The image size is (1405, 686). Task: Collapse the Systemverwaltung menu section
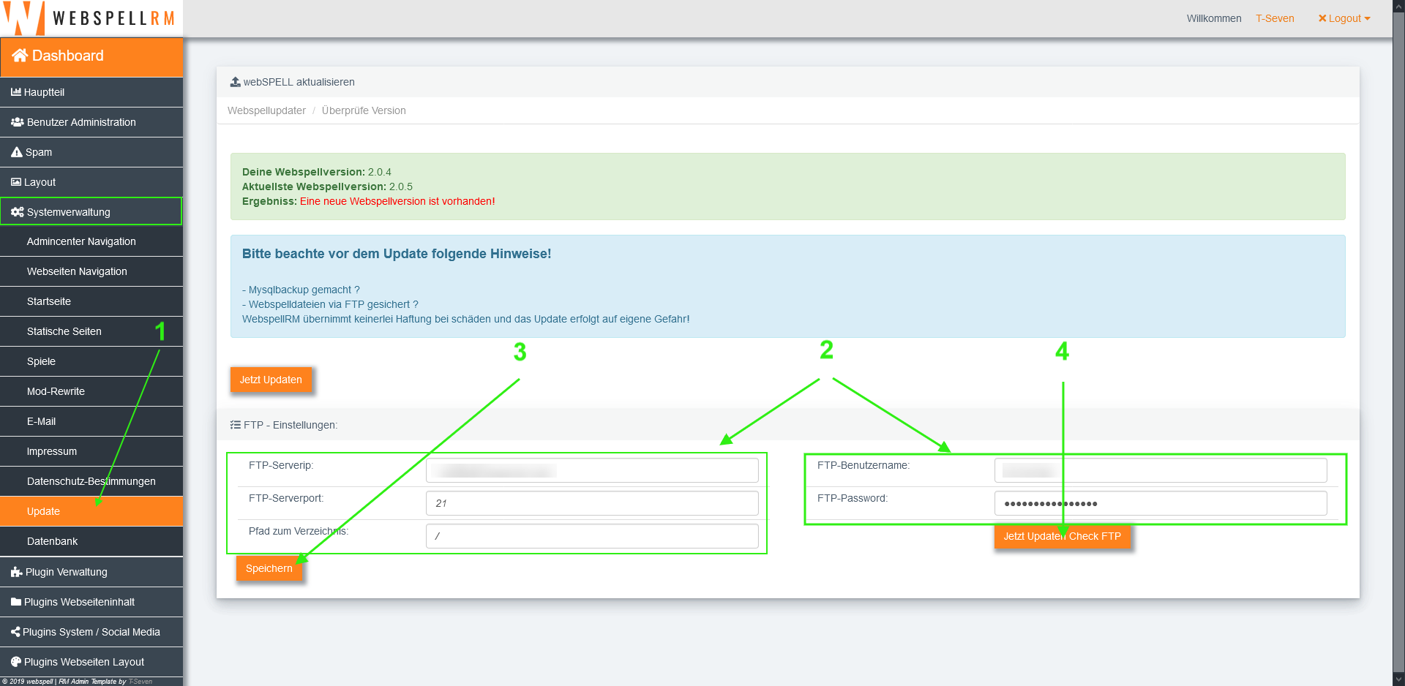(91, 211)
